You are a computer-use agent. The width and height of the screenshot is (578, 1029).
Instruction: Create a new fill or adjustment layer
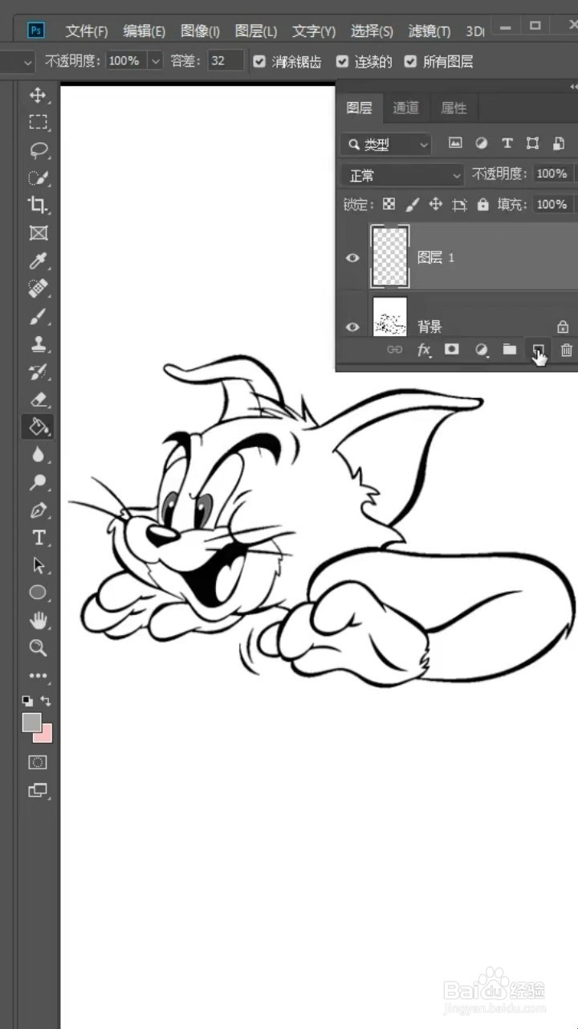click(x=481, y=350)
